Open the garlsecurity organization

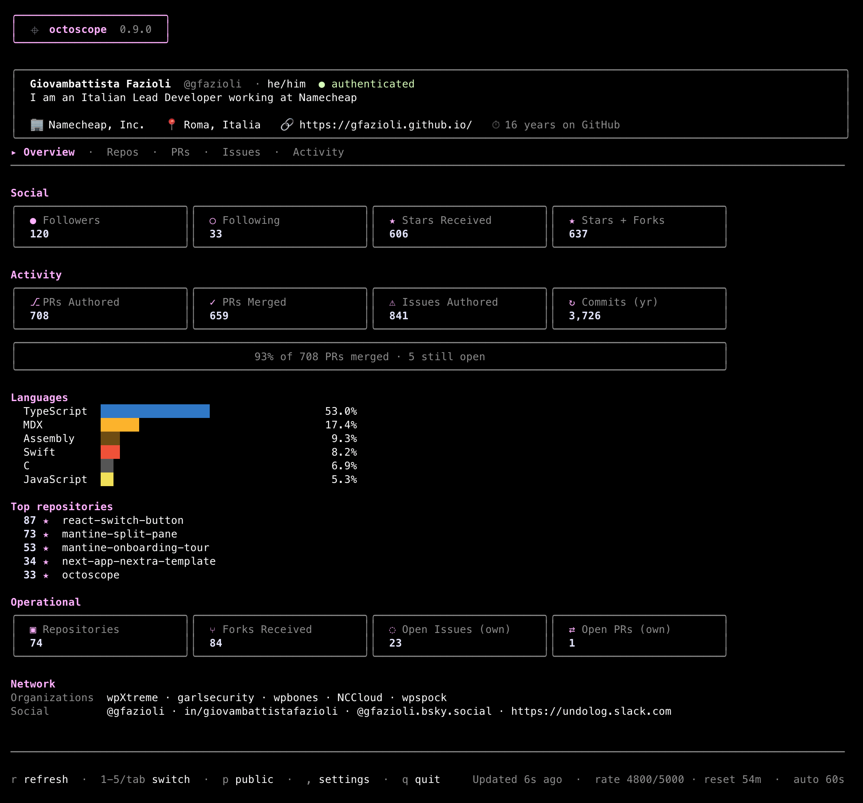point(216,698)
